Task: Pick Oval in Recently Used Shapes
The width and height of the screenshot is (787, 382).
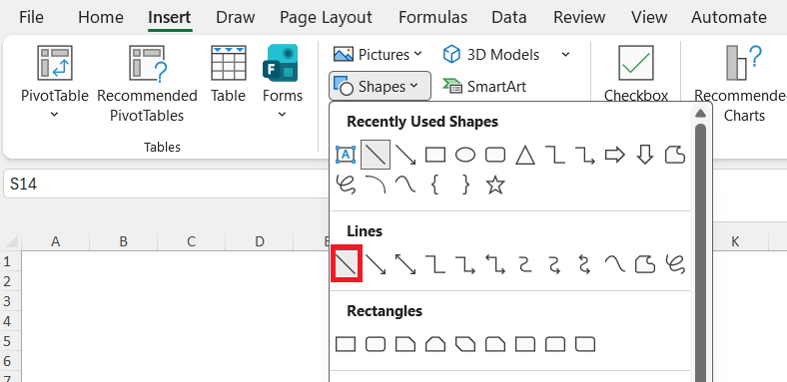Action: [465, 156]
